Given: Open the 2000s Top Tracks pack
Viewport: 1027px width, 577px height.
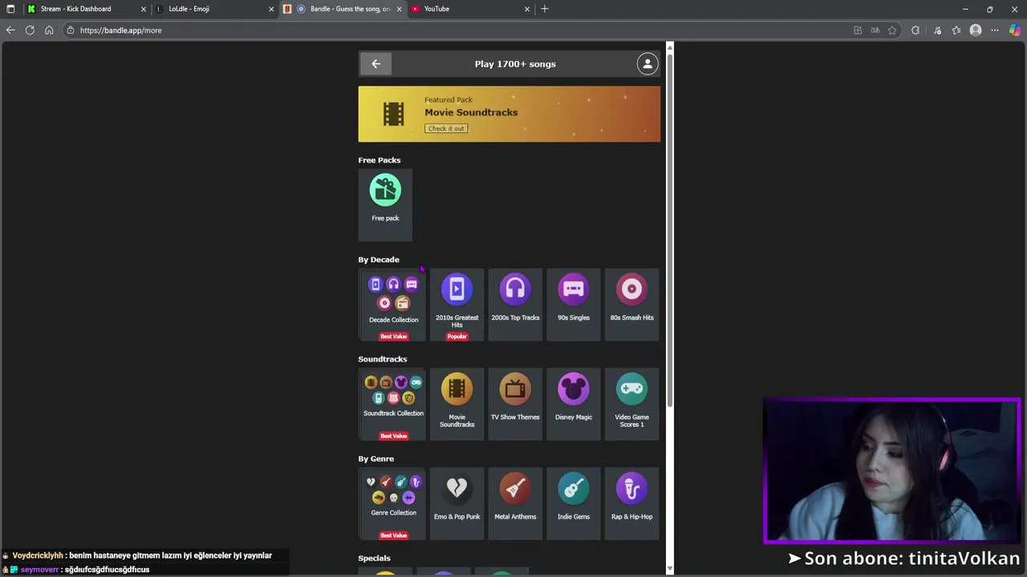Looking at the screenshot, I should pos(515,305).
